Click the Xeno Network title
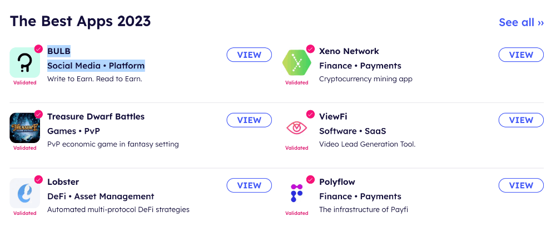Image resolution: width=556 pixels, height=231 pixels. pos(349,51)
